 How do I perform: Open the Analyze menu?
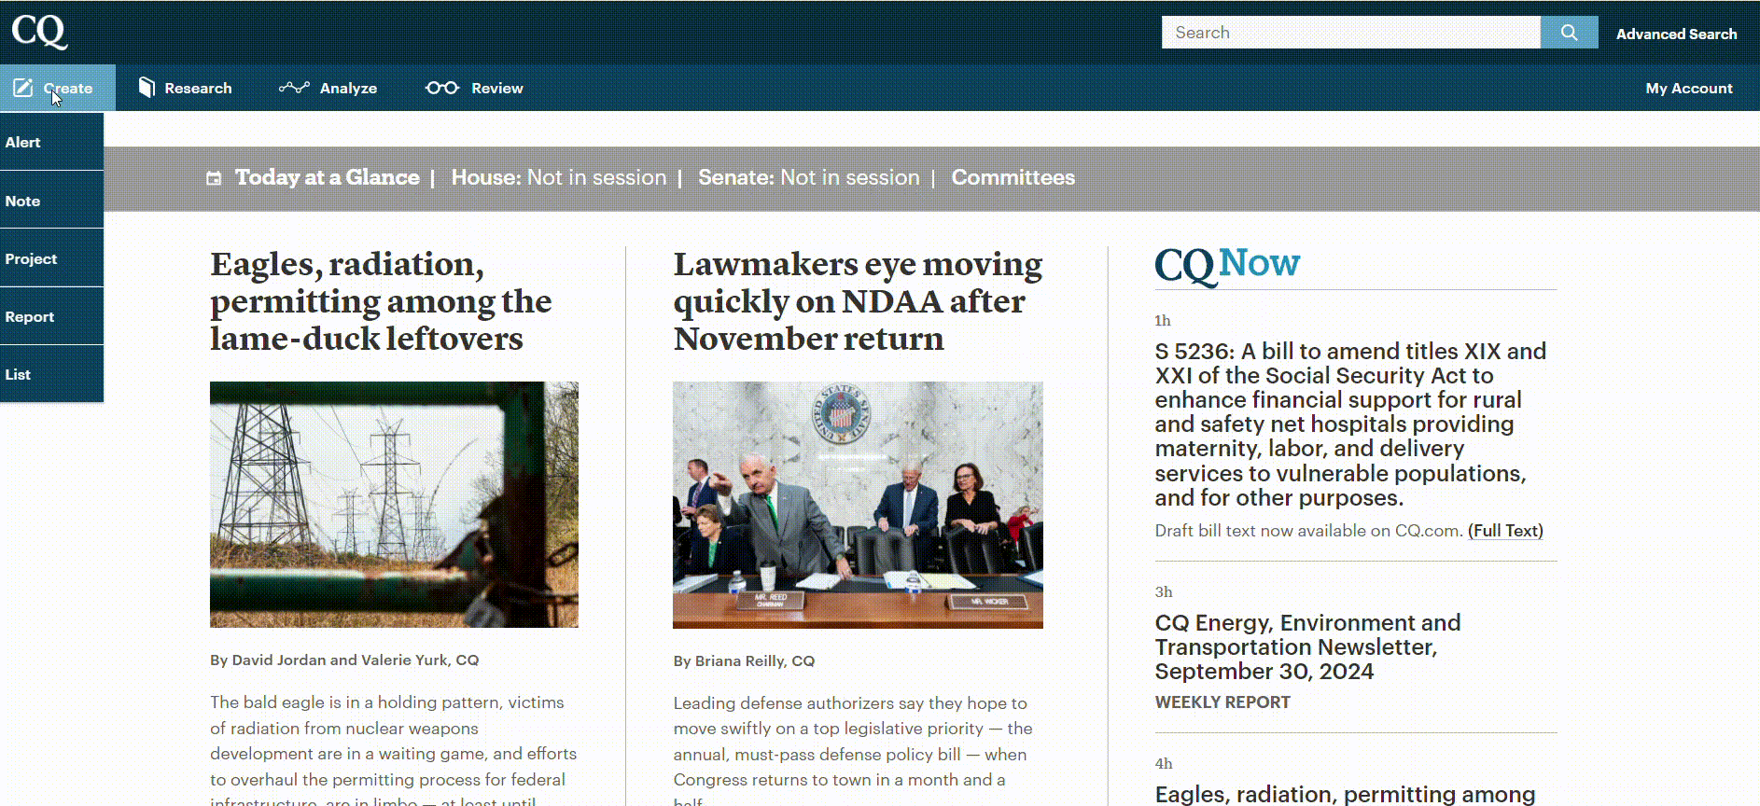328,88
